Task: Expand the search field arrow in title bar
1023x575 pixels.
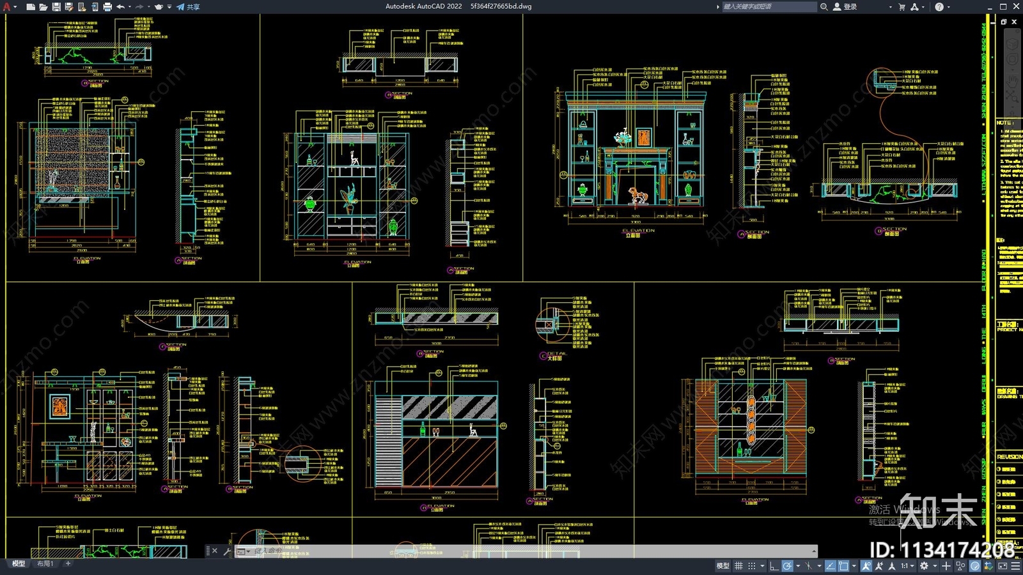Action: point(717,7)
